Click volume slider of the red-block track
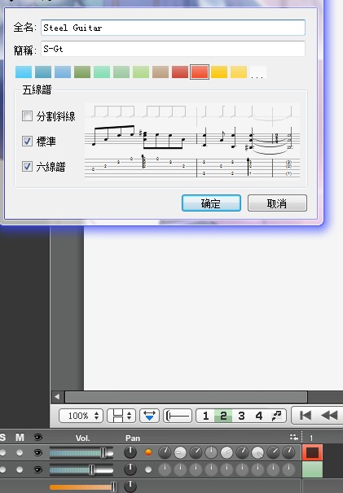This screenshot has width=343, height=493. pos(81,453)
